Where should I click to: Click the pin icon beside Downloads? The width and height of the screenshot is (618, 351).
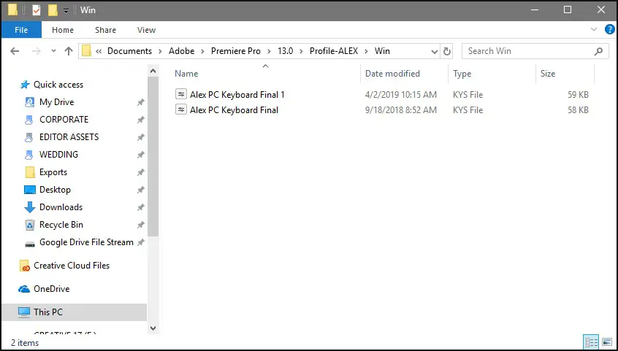tap(140, 207)
